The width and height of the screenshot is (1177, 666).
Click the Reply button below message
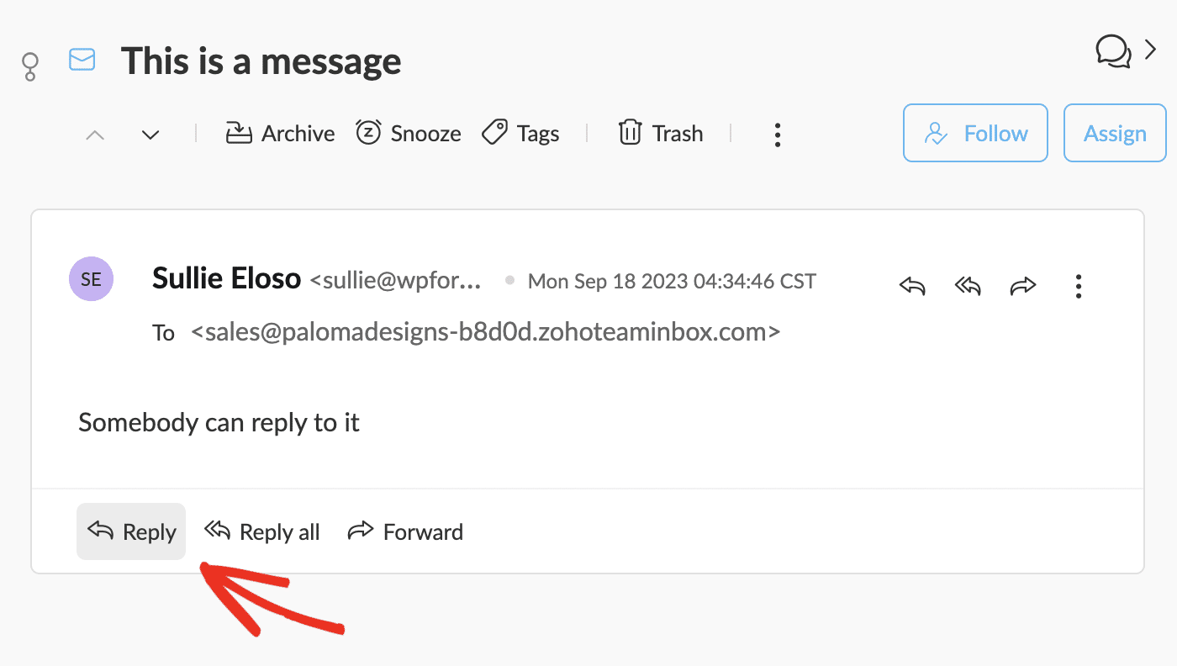point(130,531)
